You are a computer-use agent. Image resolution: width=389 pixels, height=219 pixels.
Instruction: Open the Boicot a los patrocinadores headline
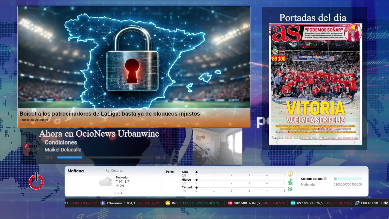tap(110, 114)
